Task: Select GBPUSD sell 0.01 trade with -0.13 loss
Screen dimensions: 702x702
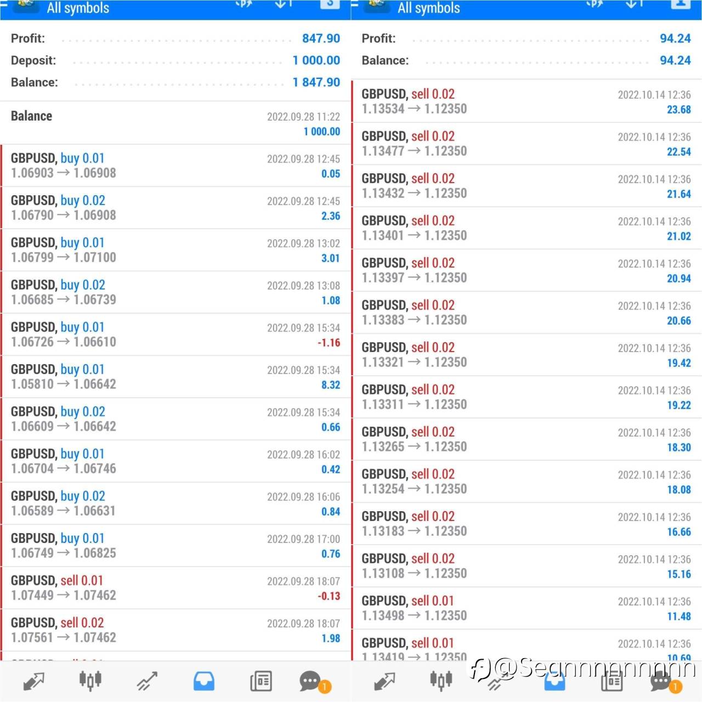Action: click(x=175, y=588)
